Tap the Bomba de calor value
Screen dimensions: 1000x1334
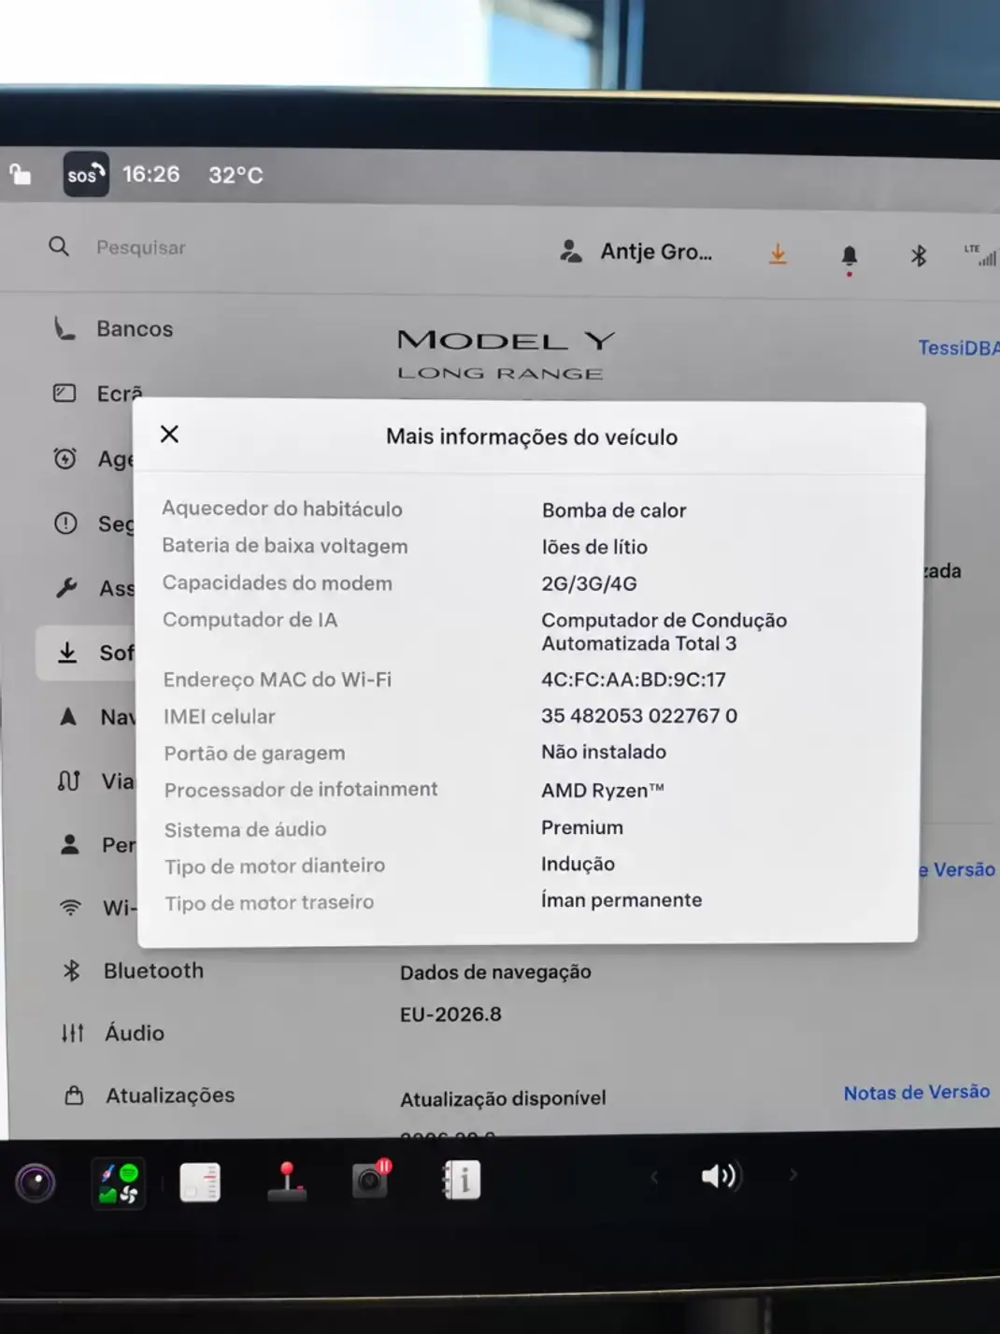pyautogui.click(x=614, y=510)
